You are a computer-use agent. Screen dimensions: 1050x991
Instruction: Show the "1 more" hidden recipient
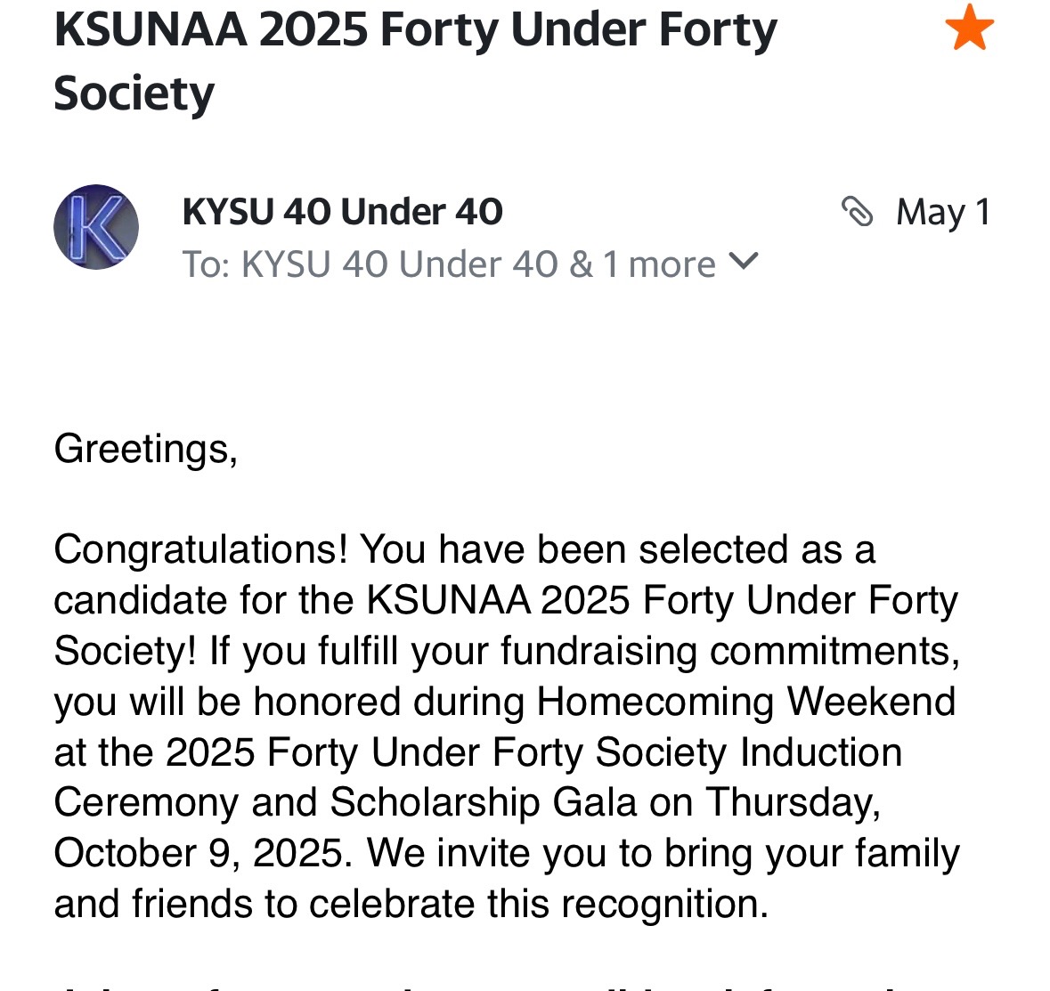coord(659,264)
